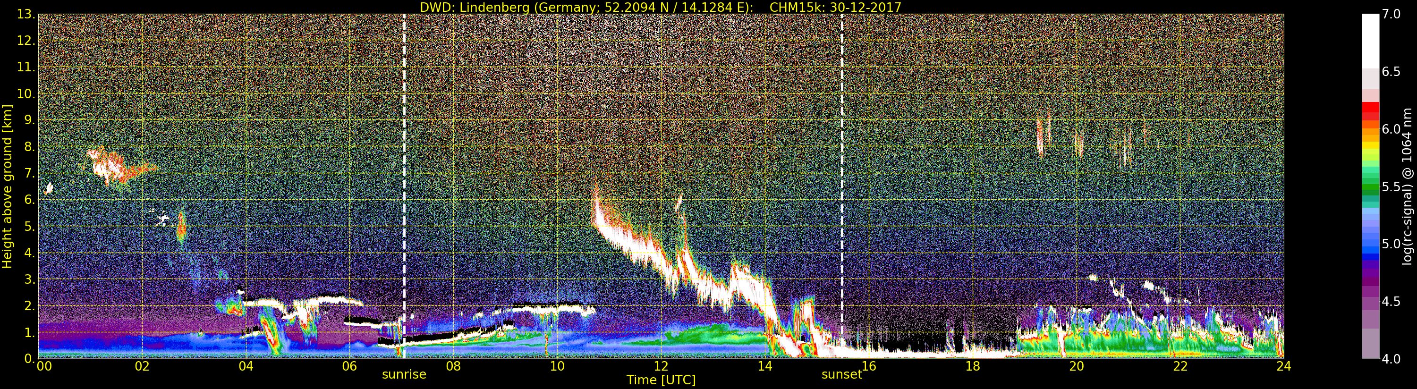Click the '16' time axis tick label
The width and height of the screenshot is (1417, 389).
pyautogui.click(x=869, y=366)
